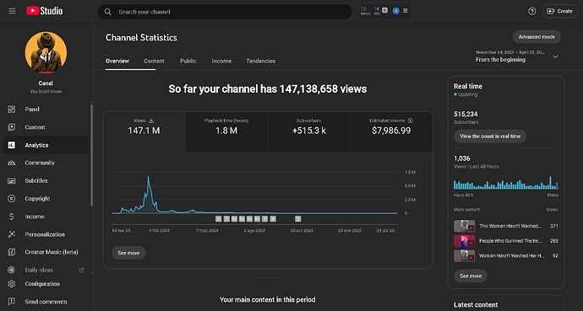Click the Create button
Screen dimensions: 583x311
560,12
